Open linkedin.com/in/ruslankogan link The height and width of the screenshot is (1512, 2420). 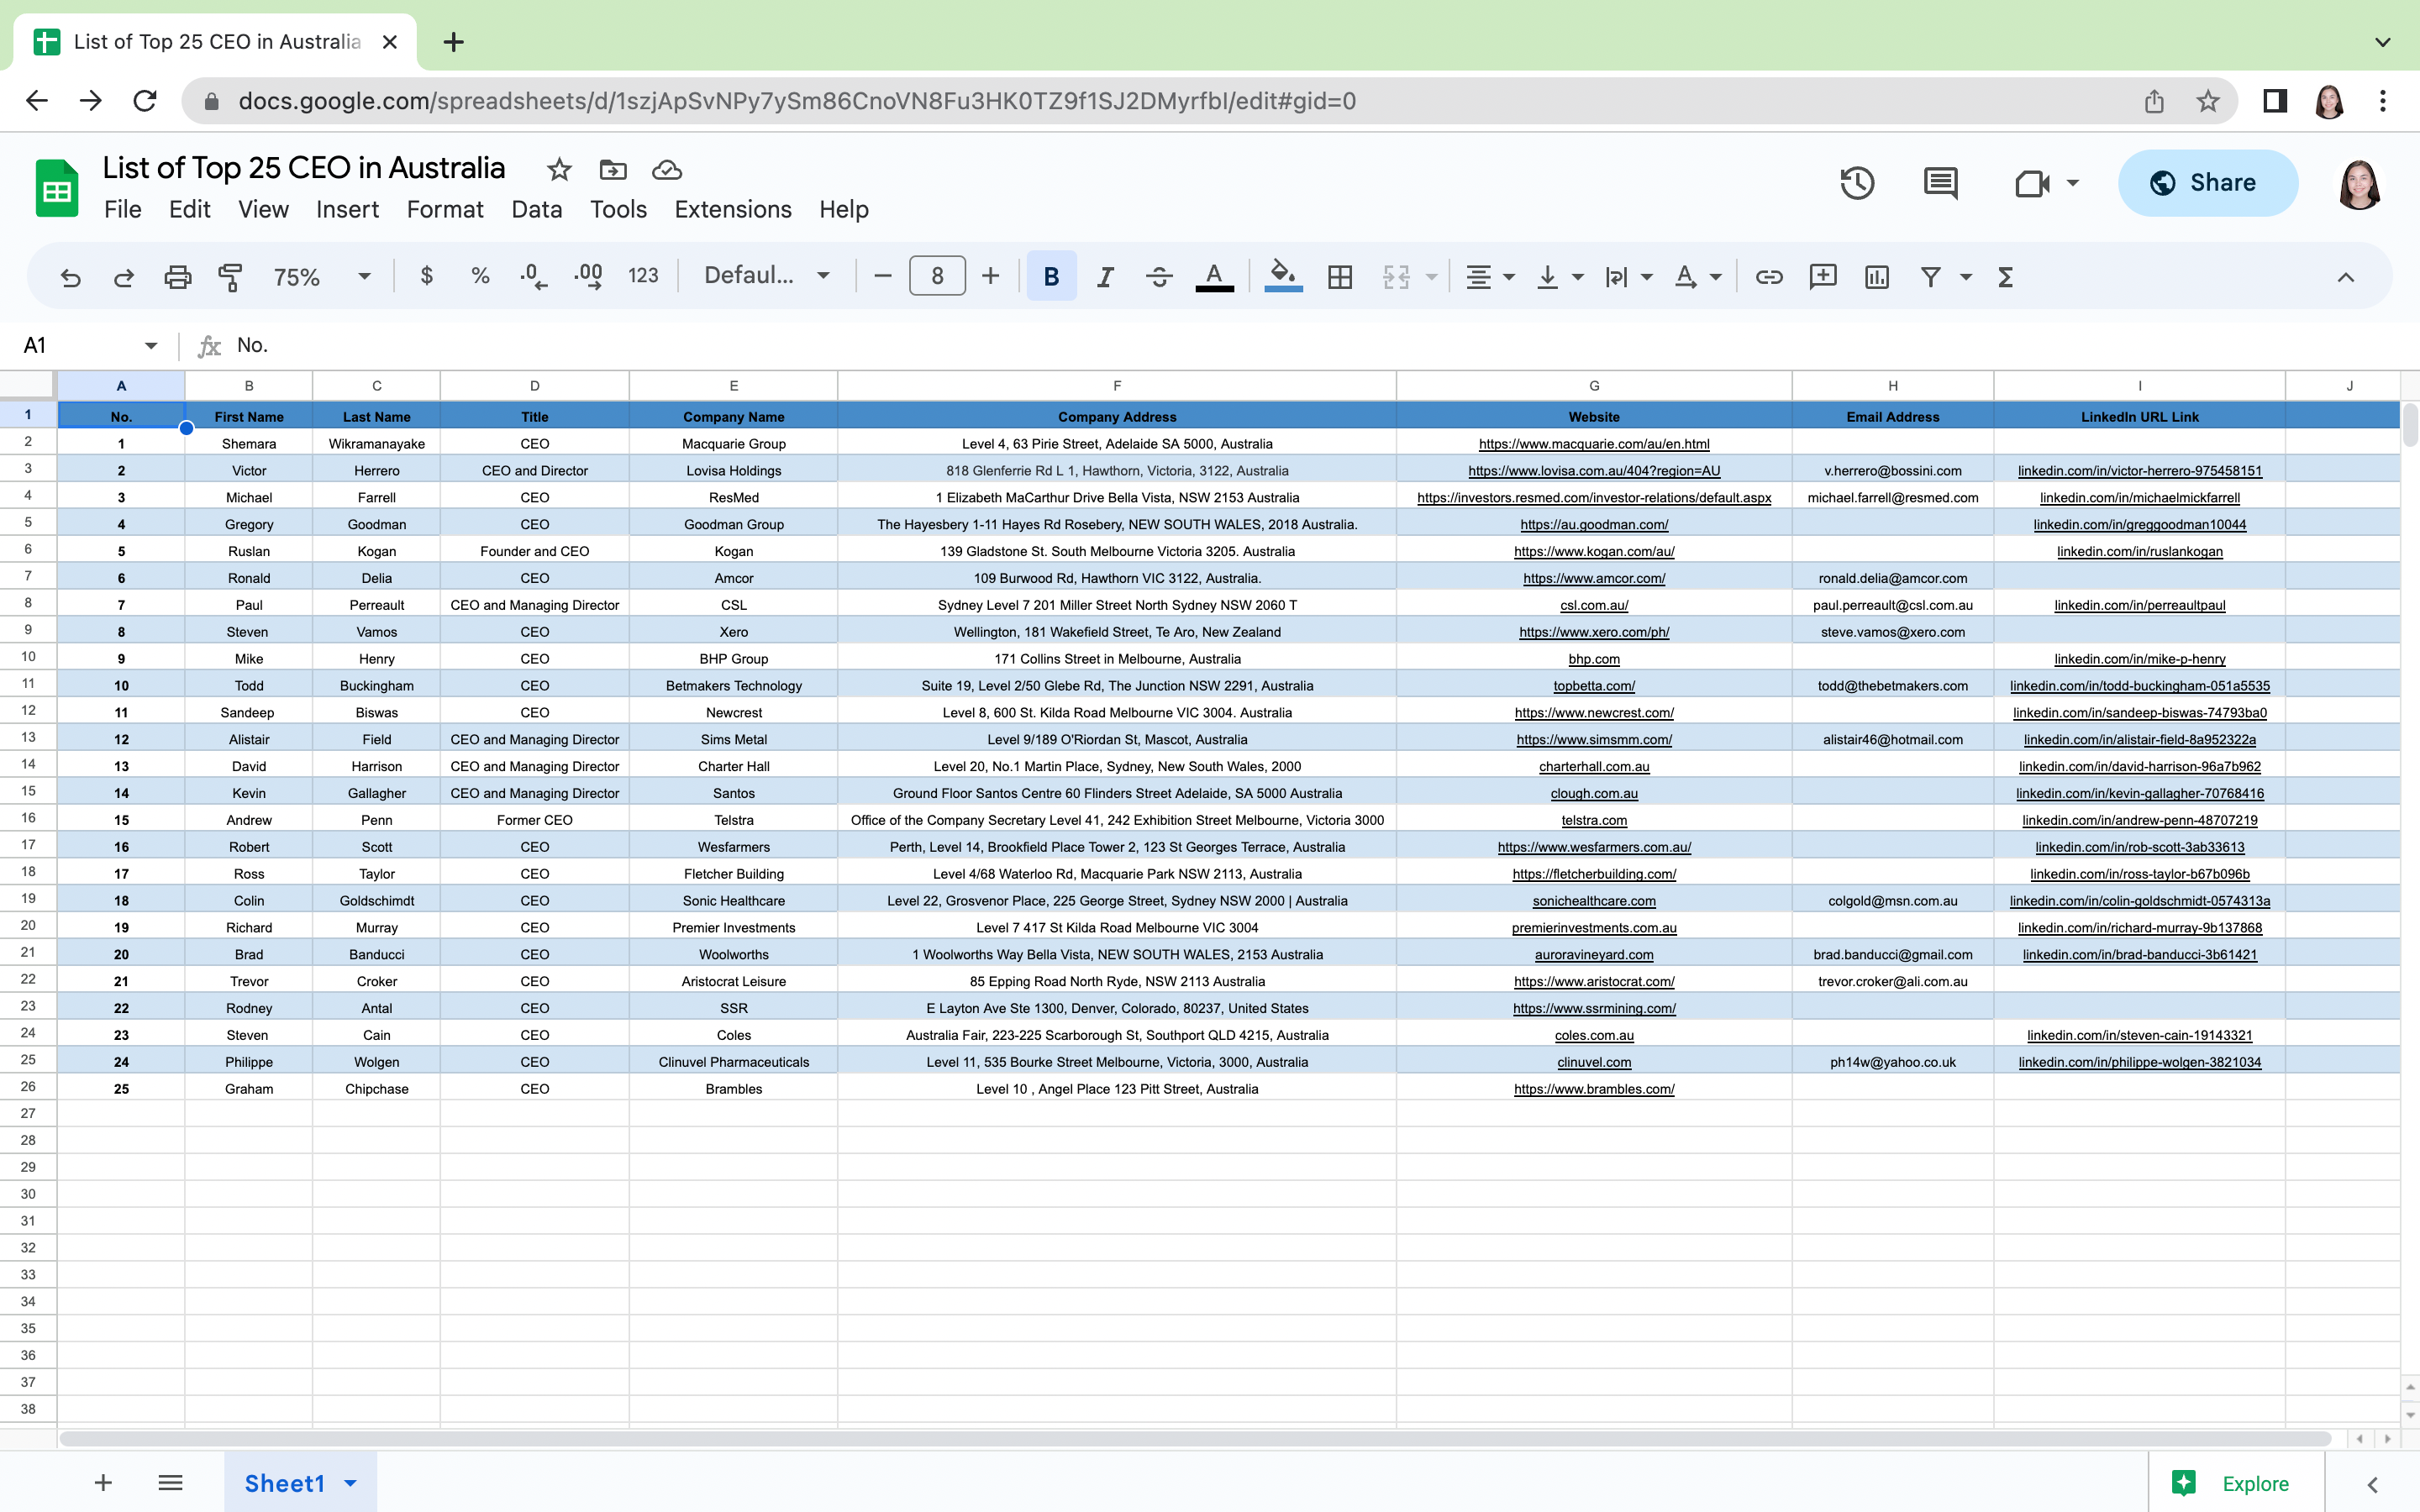[2139, 551]
